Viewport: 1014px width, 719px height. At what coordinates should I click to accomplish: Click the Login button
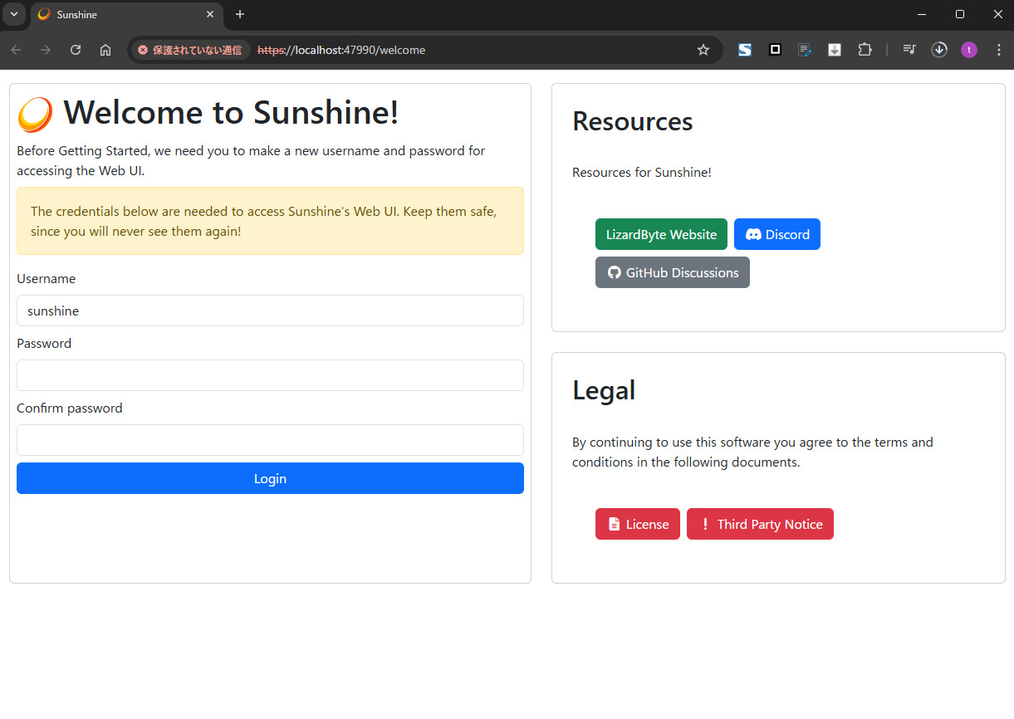point(270,478)
